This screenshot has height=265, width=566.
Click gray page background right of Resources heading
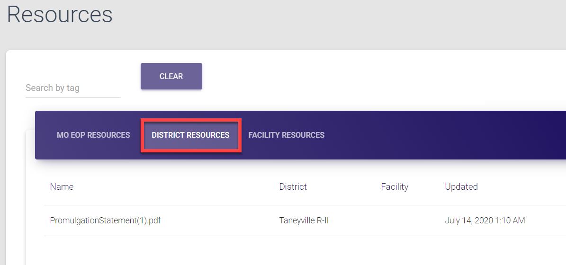click(332, 19)
